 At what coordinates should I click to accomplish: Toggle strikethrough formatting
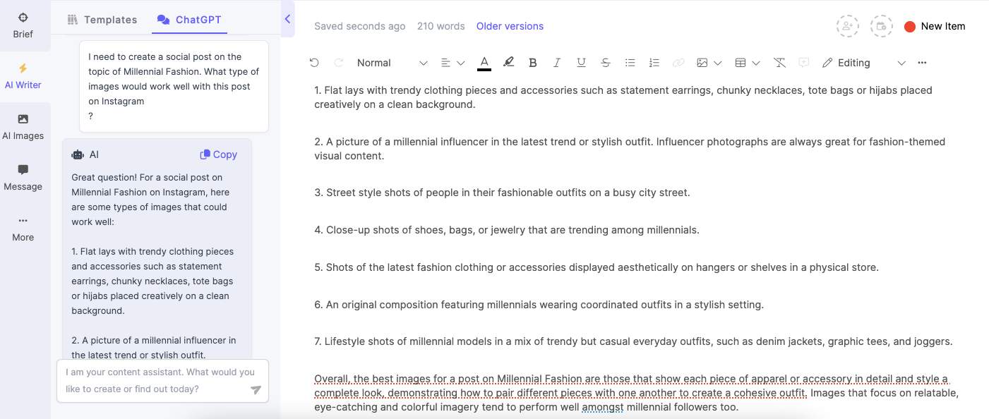coord(605,63)
